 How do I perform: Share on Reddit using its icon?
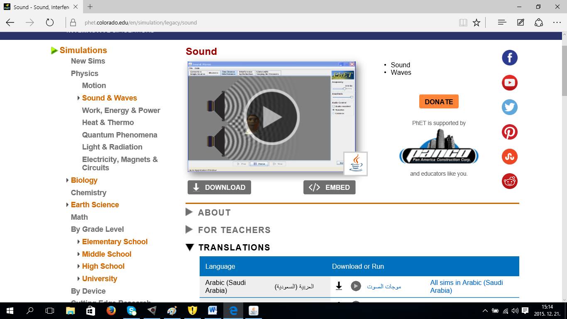pos(509,181)
